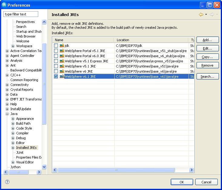Viewport: 222px width, 190px height.
Task: Expand the Crystal Reports node
Action: click(x=7, y=90)
